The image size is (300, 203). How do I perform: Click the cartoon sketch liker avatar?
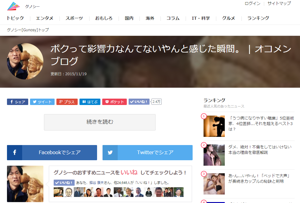[x=69, y=192]
